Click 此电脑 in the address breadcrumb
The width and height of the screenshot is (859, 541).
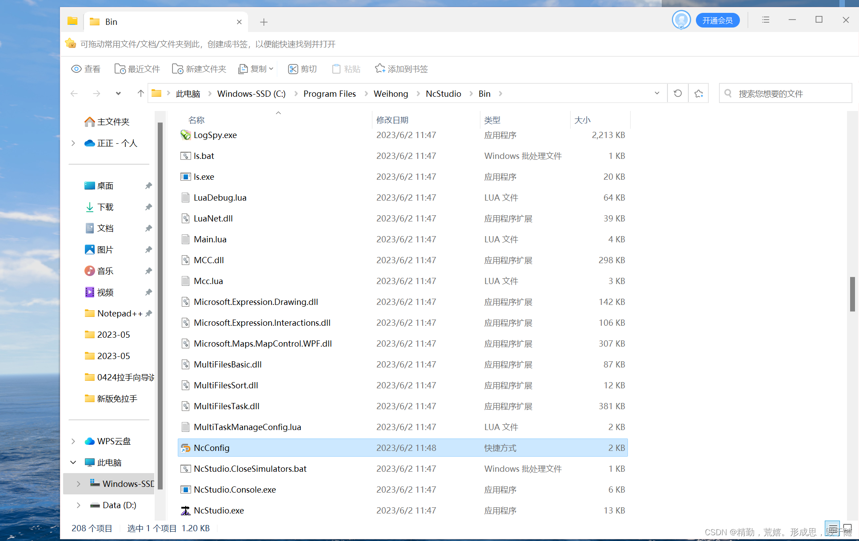click(188, 94)
